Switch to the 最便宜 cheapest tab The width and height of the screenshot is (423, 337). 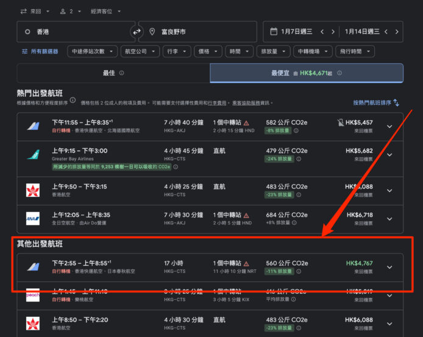click(307, 73)
